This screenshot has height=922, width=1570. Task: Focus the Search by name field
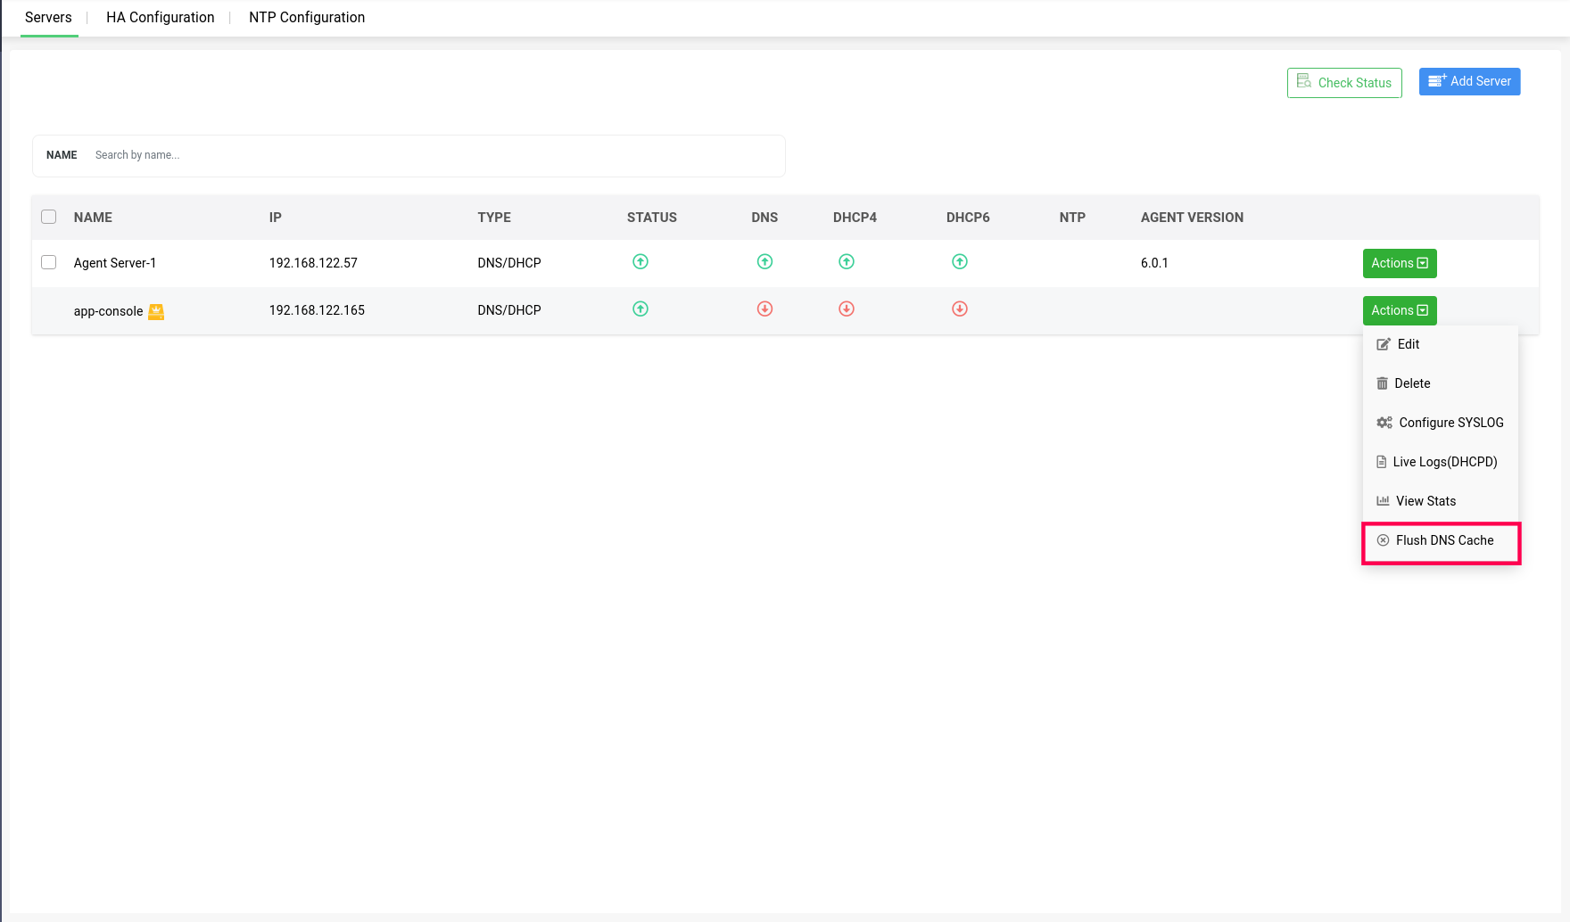tap(428, 155)
